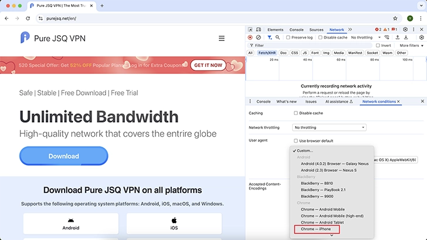Open Network panel settings gear
Screen dimensions: 427x240
click(x=422, y=38)
